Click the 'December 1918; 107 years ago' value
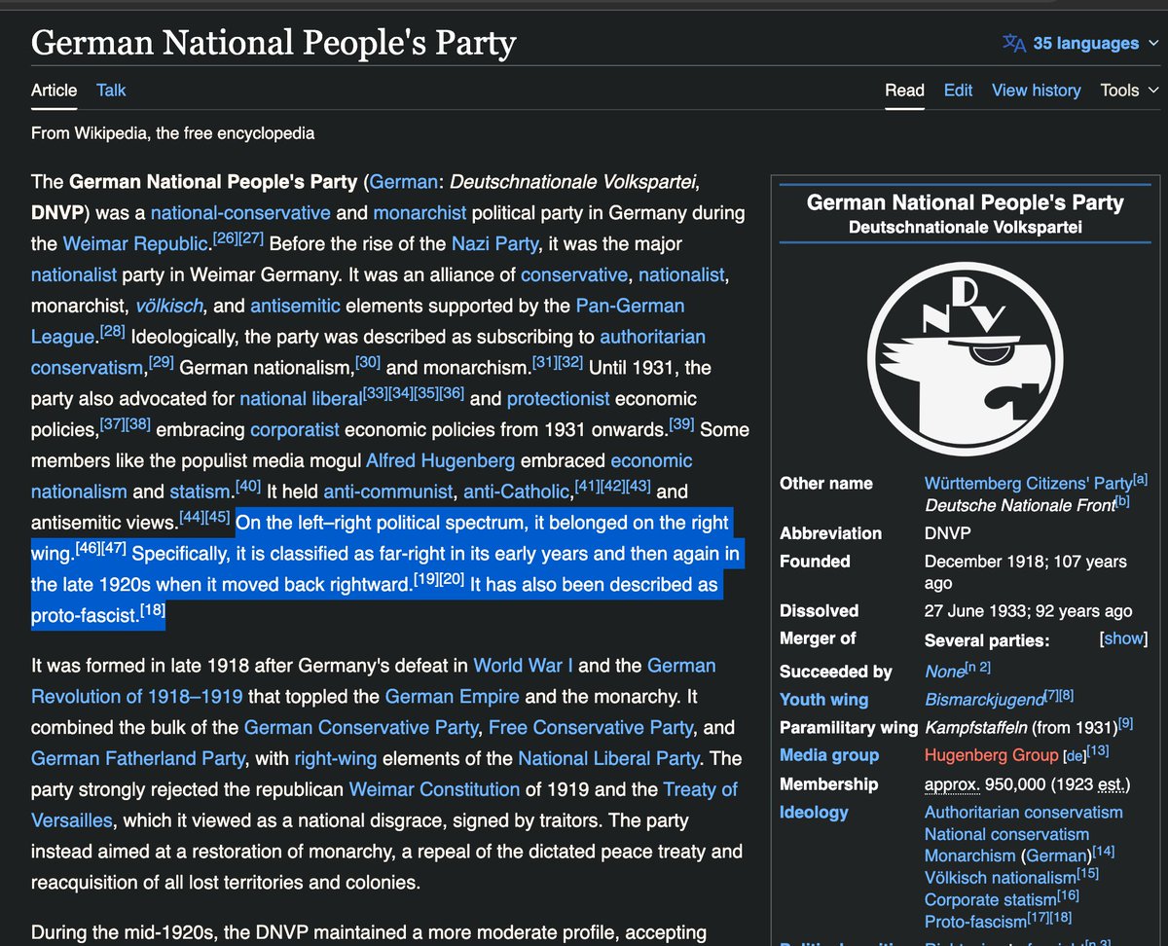The width and height of the screenshot is (1168, 946). pos(1025,571)
